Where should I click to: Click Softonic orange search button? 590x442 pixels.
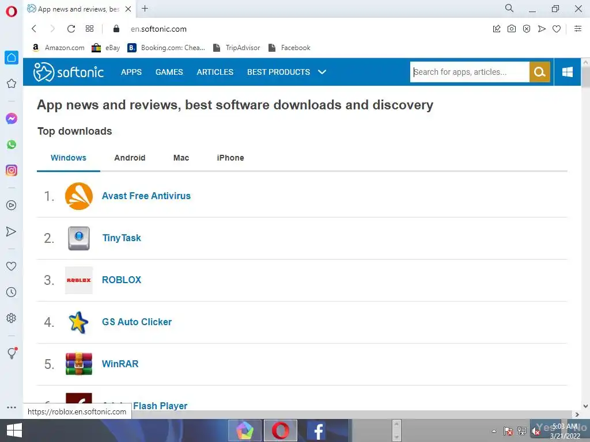[539, 72]
